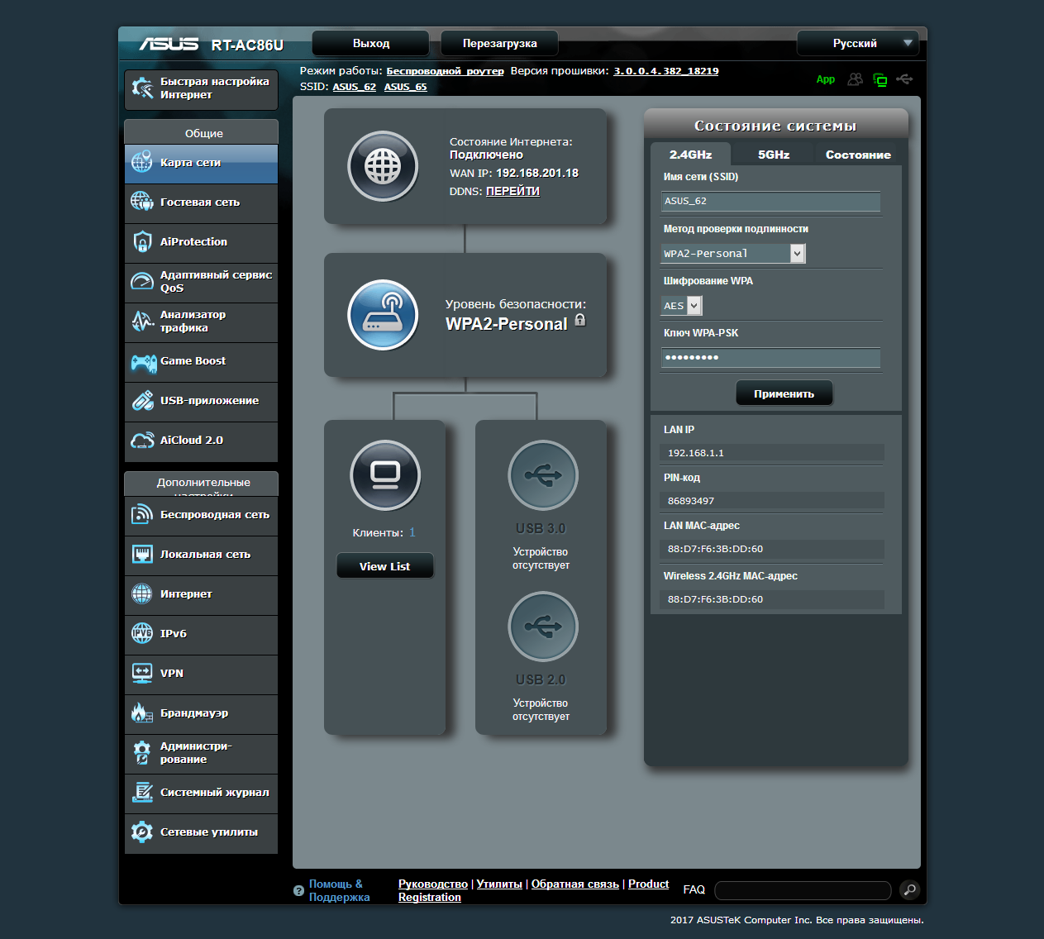Click the LAN IP value 192.168.1.1
Viewport: 1044px width, 939px height.
click(x=772, y=453)
